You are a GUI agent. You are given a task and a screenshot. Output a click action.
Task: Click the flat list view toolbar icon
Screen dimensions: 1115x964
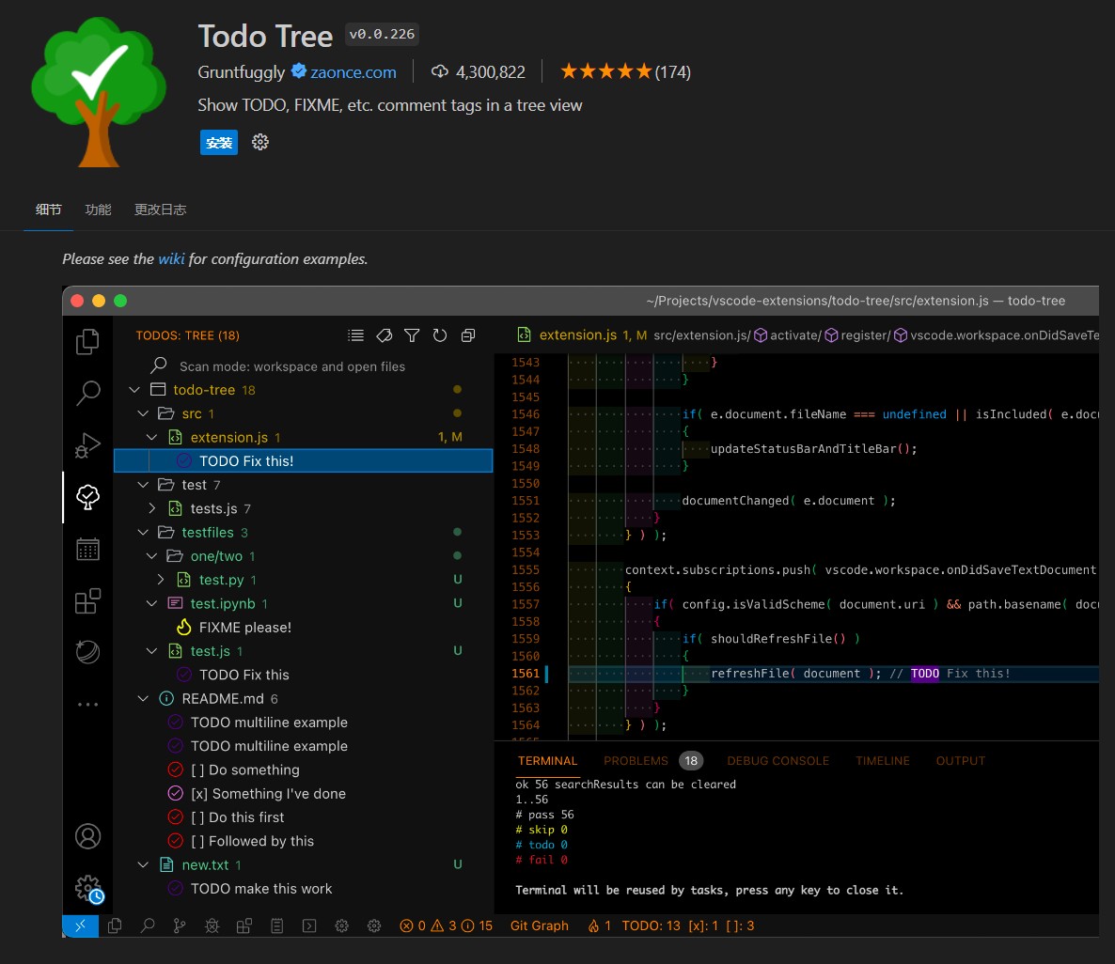pos(355,335)
